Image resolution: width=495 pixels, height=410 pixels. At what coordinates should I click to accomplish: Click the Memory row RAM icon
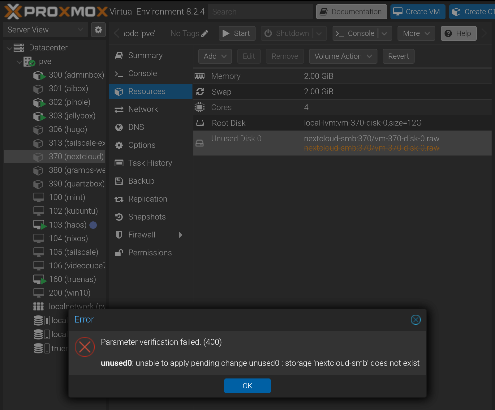pos(200,76)
